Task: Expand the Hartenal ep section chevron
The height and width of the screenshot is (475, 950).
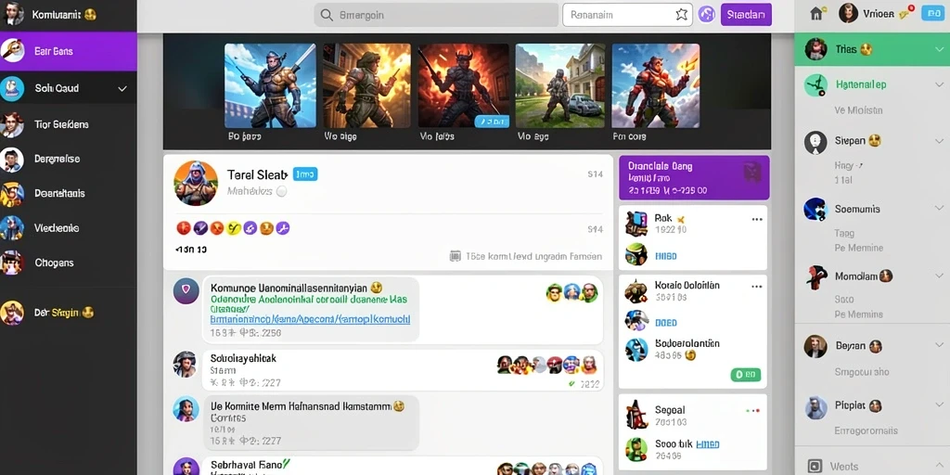Action: [x=939, y=84]
